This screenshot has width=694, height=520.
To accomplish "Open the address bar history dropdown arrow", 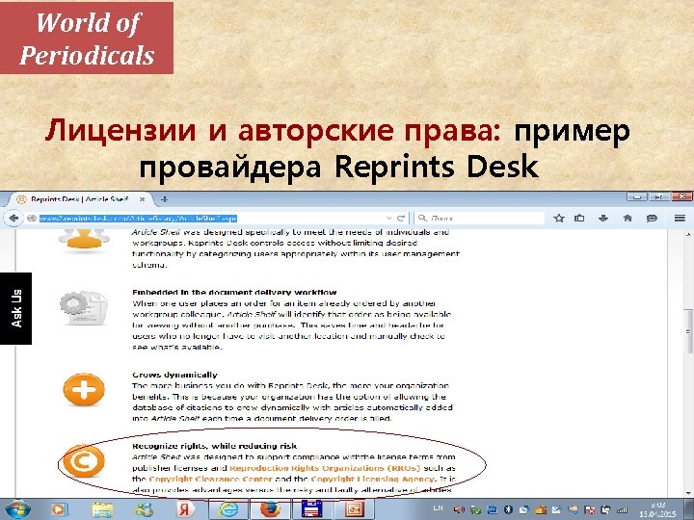I will pyautogui.click(x=389, y=218).
